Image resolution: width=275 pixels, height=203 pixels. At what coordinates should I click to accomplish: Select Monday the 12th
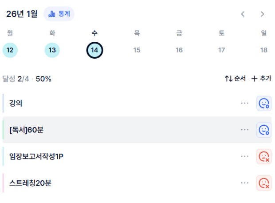10,50
